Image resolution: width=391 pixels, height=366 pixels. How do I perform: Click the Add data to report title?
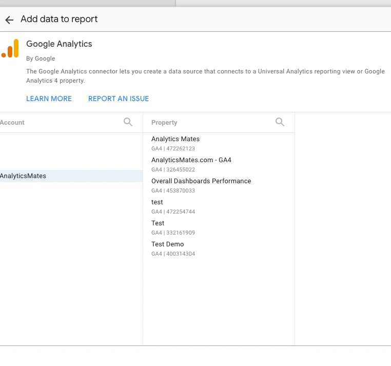pos(59,19)
